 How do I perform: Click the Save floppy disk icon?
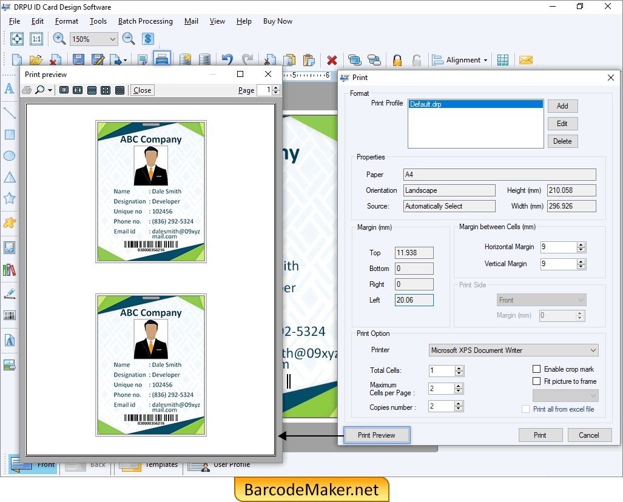(x=78, y=59)
